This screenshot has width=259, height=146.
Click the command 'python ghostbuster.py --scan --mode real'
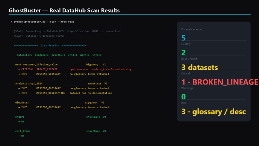(x=44, y=22)
